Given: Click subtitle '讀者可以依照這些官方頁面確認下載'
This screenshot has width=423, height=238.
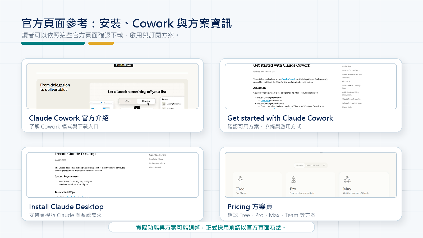Looking at the screenshot, I should pos(72,35).
